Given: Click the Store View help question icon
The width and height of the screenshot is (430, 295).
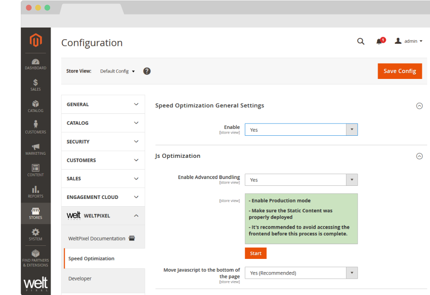Looking at the screenshot, I should (147, 71).
